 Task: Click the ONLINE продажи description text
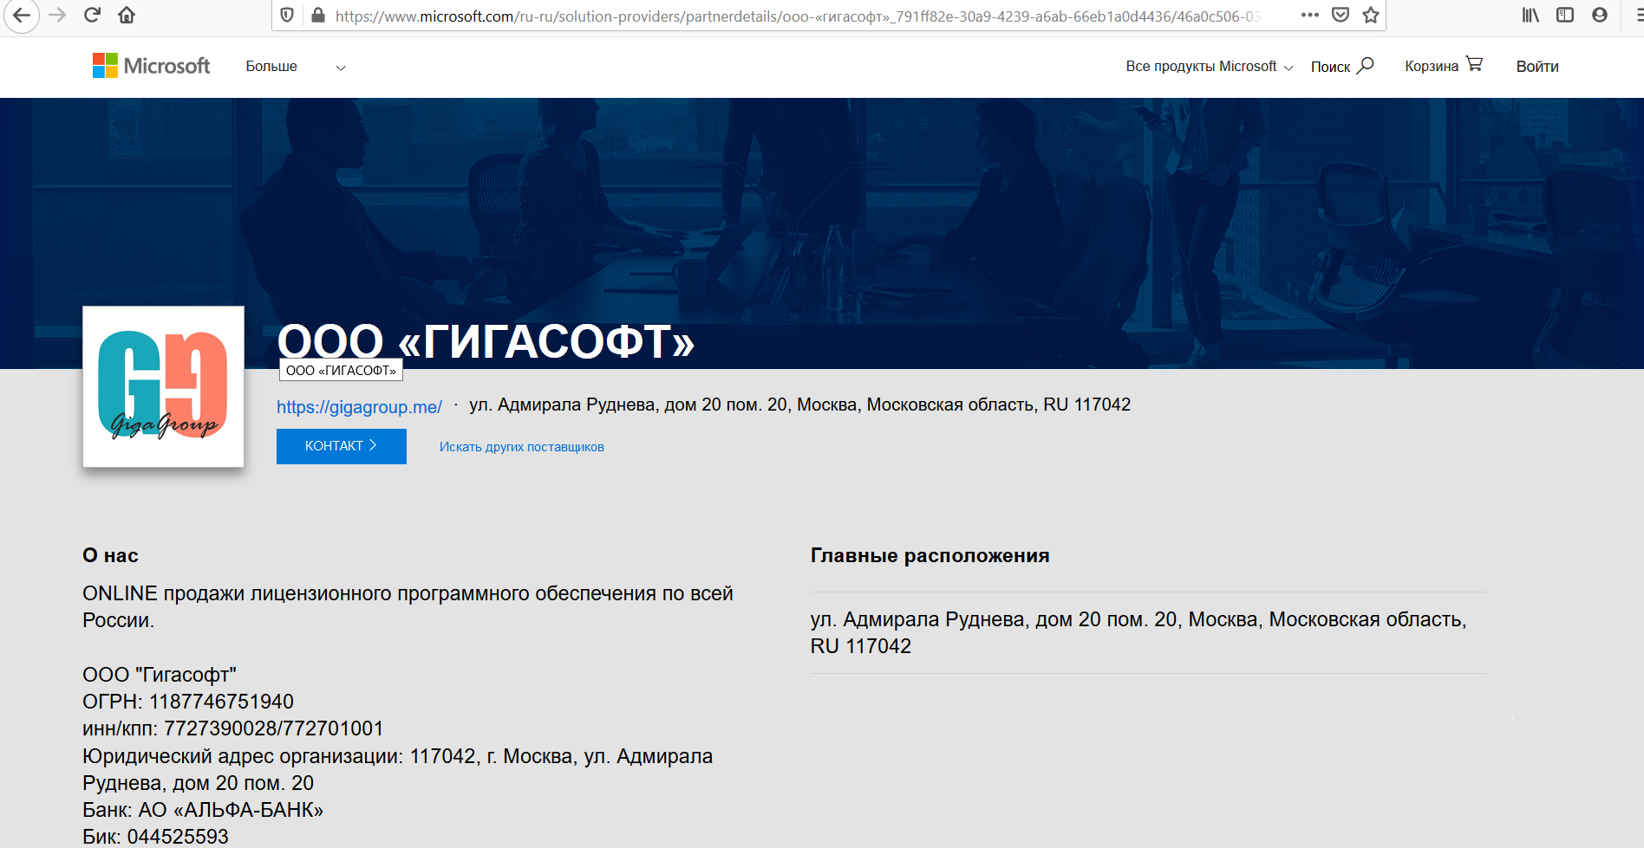click(408, 607)
